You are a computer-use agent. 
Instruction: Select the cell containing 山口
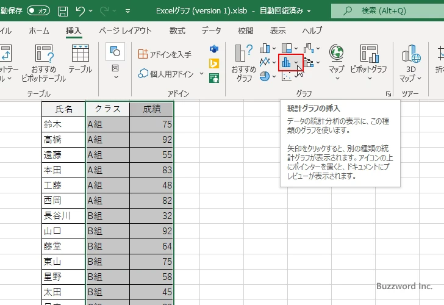point(63,231)
